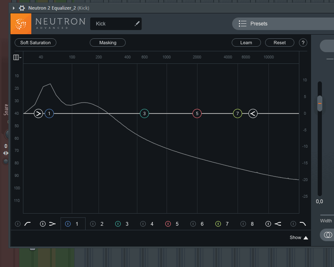Reset the equalizer settings
The image size is (334, 267).
279,43
